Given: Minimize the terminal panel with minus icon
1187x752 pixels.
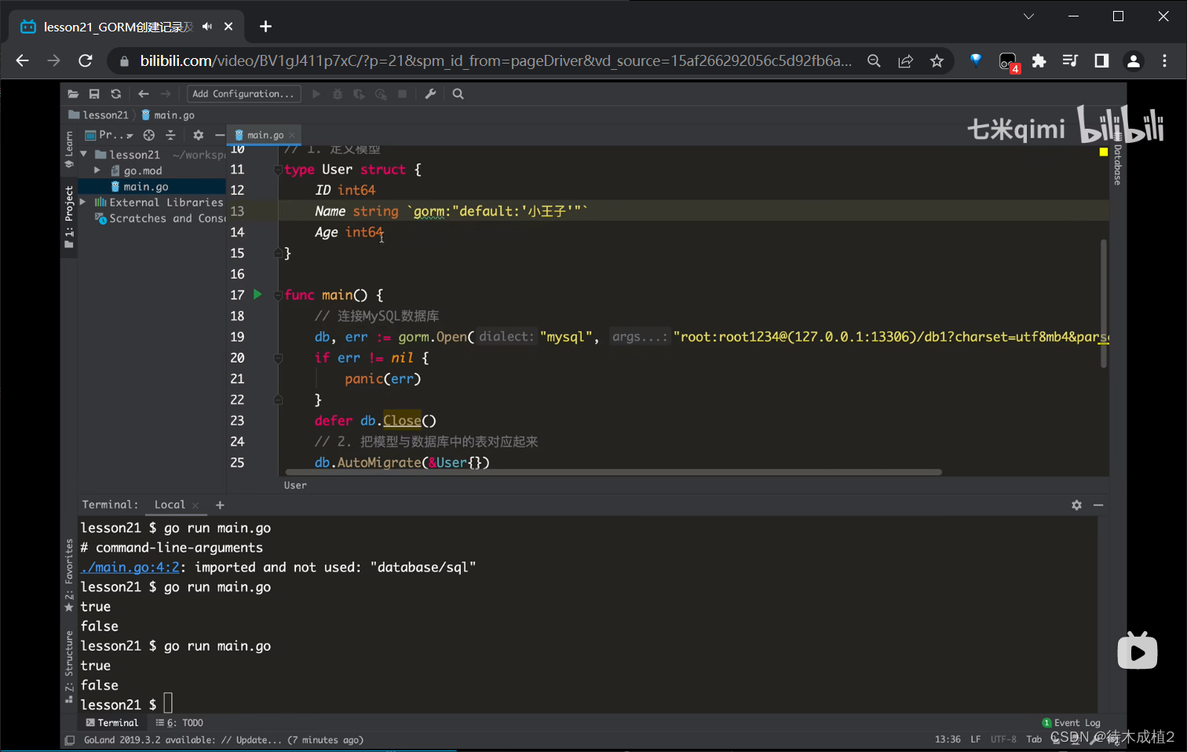Looking at the screenshot, I should pos(1098,505).
